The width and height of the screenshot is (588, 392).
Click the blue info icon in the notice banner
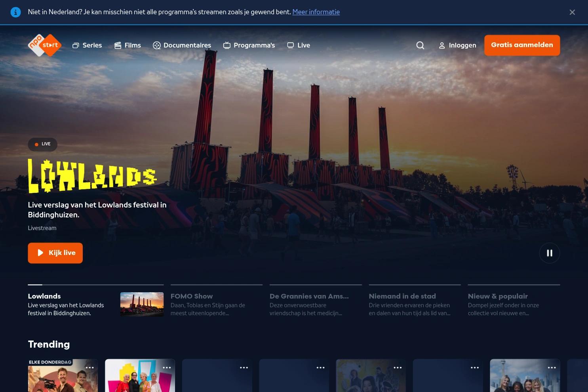coord(15,12)
